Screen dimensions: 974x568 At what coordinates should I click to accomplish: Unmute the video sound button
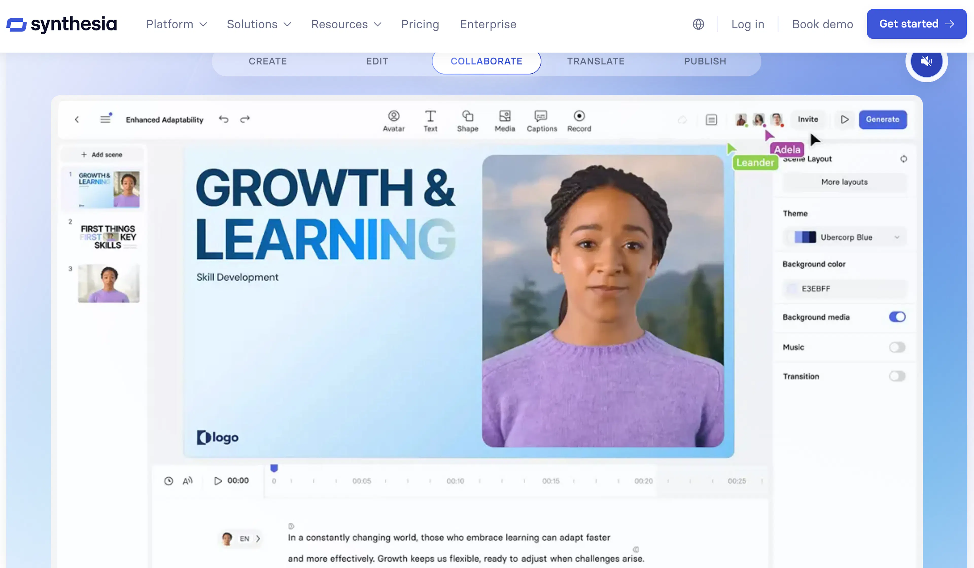tap(926, 61)
